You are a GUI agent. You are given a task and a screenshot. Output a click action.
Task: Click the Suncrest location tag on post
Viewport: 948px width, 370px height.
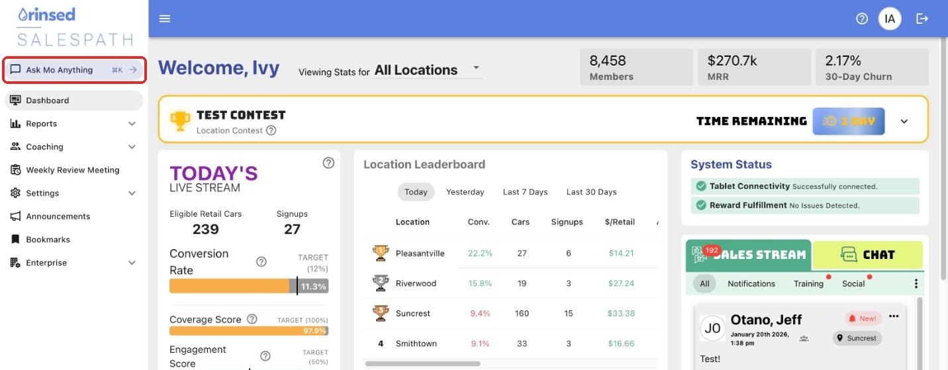pyautogui.click(x=857, y=338)
